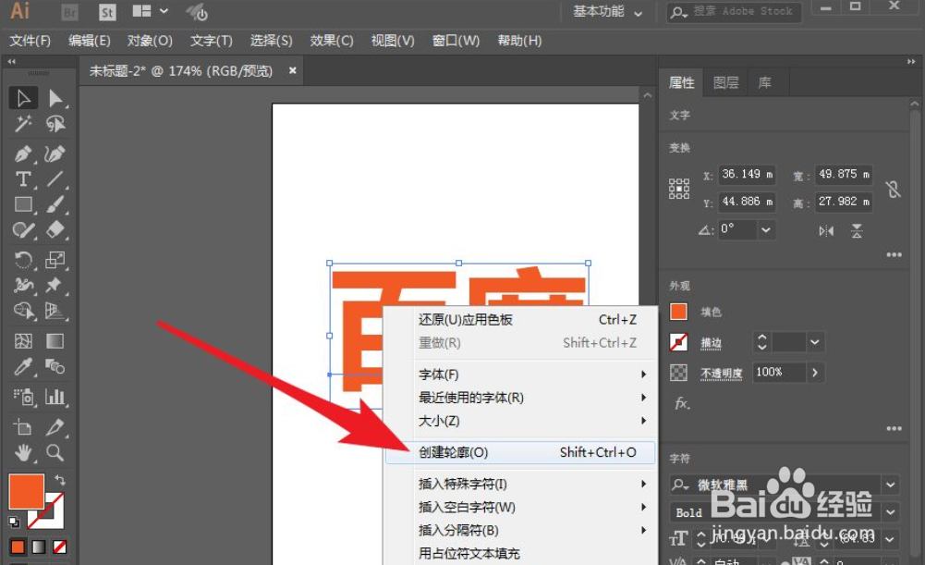Set paint mode to None
925x565 pixels.
coord(59,547)
